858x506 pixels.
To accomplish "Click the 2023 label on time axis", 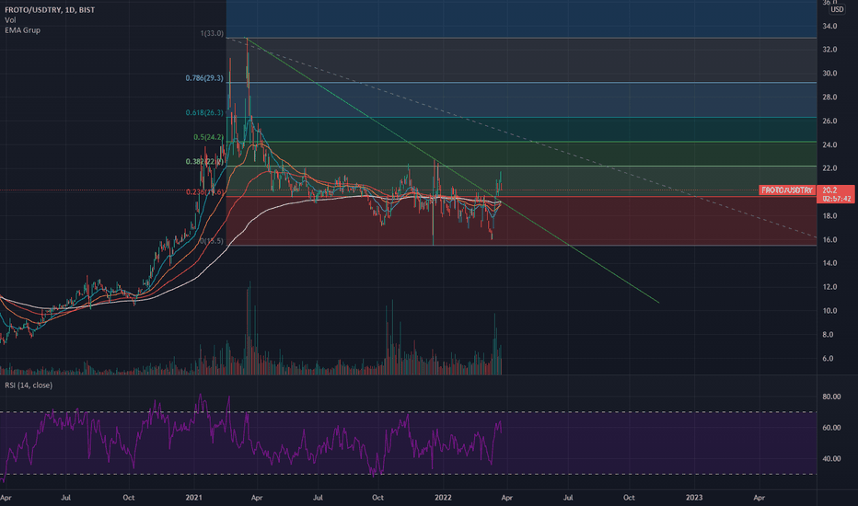I will point(694,498).
